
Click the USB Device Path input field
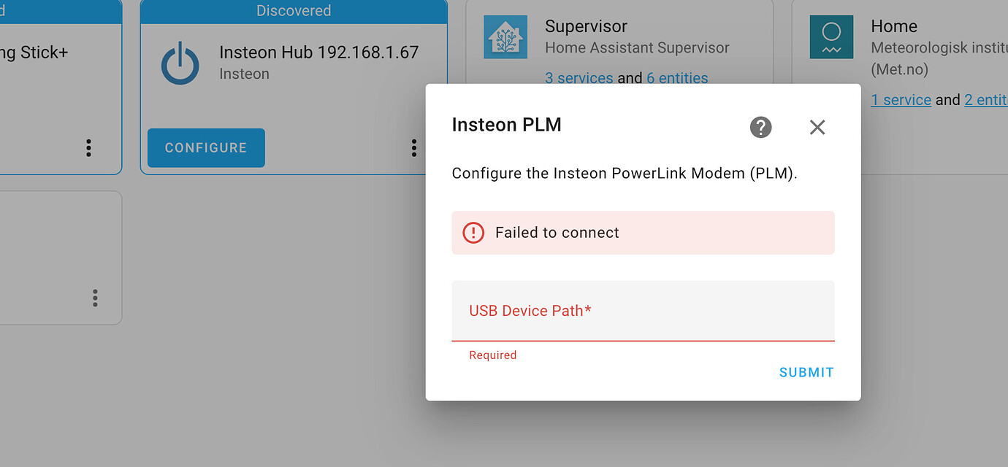coord(643,310)
